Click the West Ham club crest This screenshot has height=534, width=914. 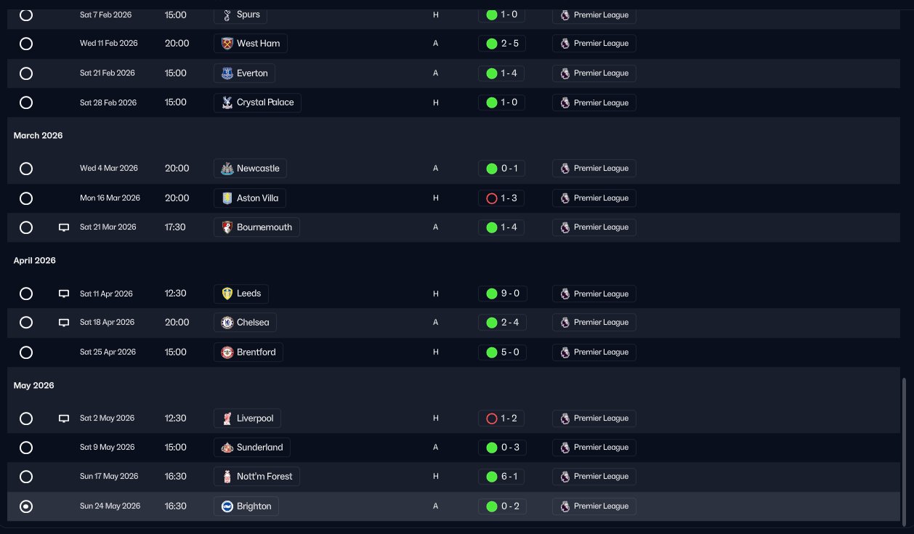227,44
